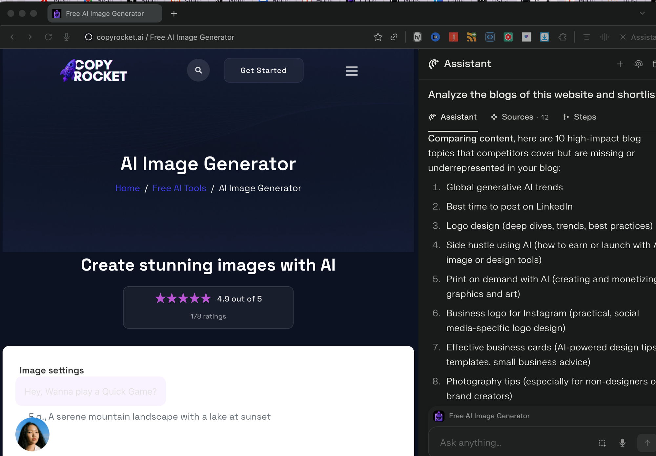Screen dimensions: 656x456
Task: Open the extensions puzzle piece menu
Action: coord(563,37)
